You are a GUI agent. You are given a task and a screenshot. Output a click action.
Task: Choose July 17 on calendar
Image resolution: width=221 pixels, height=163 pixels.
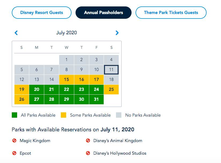click(96, 79)
